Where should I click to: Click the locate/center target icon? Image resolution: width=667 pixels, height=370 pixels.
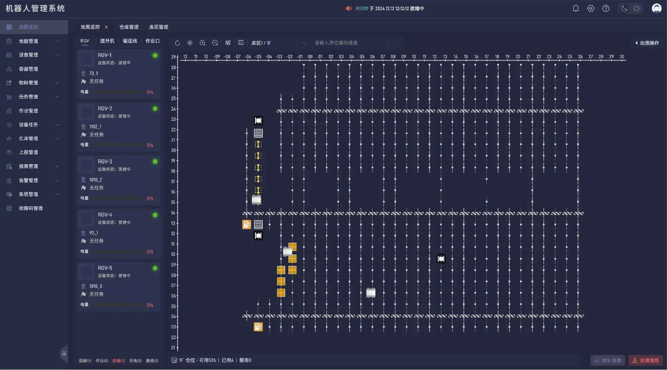(190, 43)
